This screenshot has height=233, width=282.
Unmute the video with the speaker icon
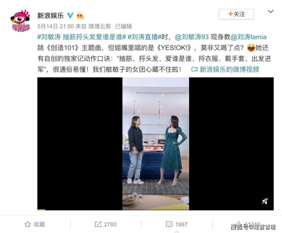265,201
